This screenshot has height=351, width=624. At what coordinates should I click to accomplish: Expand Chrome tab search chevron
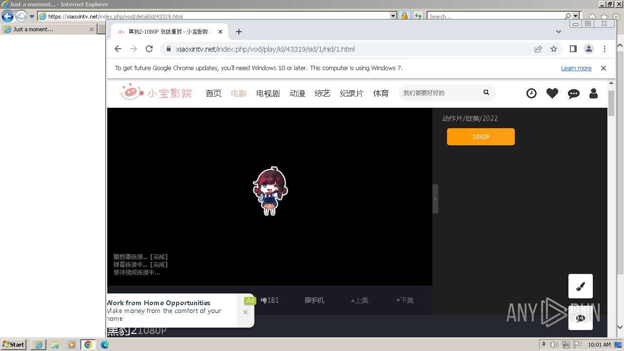click(x=559, y=32)
